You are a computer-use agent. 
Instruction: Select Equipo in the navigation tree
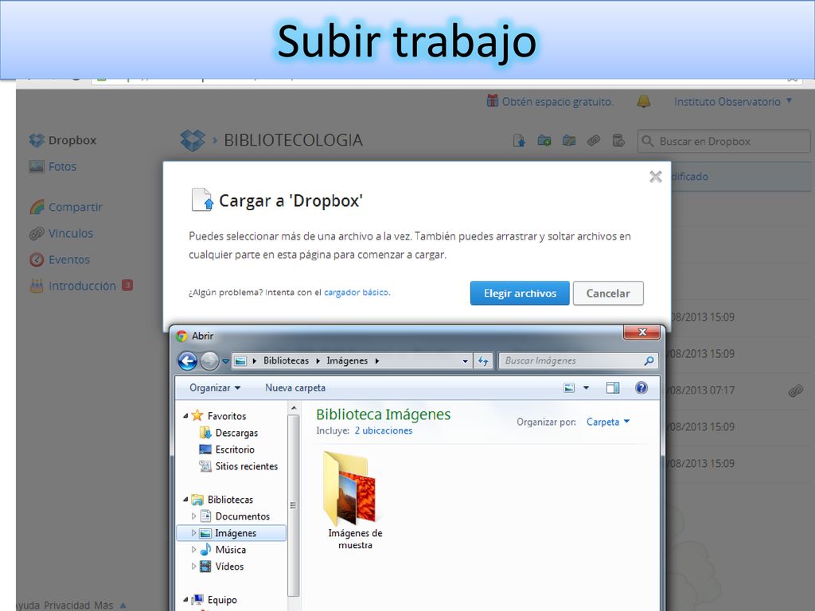[215, 600]
